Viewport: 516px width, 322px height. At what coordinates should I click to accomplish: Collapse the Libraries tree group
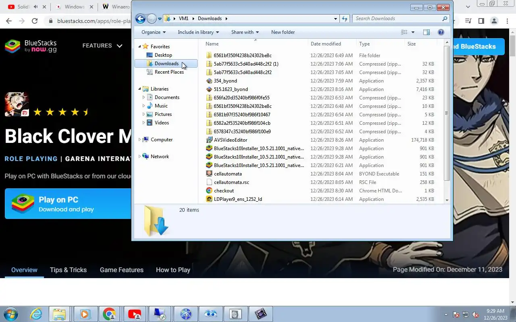click(x=140, y=89)
